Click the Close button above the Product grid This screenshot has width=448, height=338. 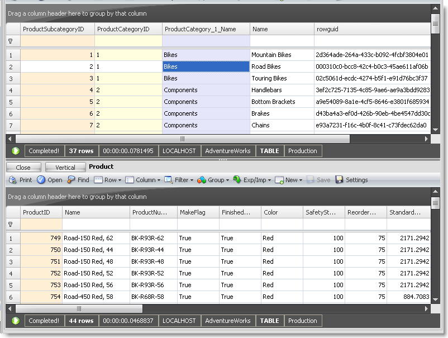click(23, 168)
